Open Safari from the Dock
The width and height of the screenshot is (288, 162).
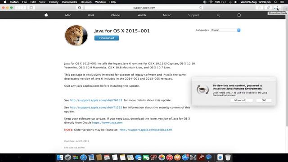click(x=83, y=157)
